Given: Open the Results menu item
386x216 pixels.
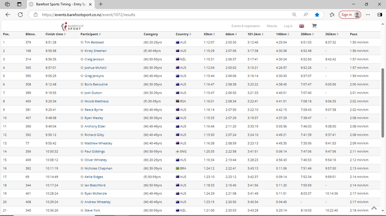Looking at the screenshot, I should point(272,26).
